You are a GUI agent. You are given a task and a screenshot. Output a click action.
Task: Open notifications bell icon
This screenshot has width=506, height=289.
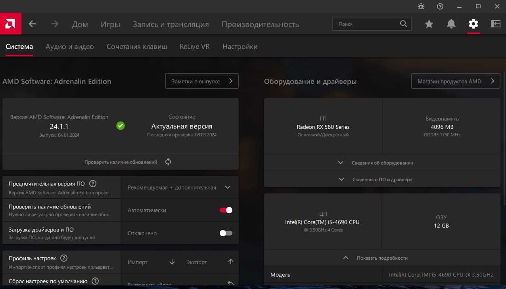451,24
